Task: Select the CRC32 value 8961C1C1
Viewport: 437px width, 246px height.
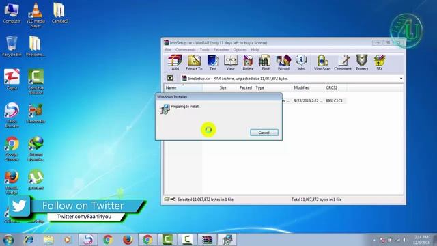Action: click(334, 100)
